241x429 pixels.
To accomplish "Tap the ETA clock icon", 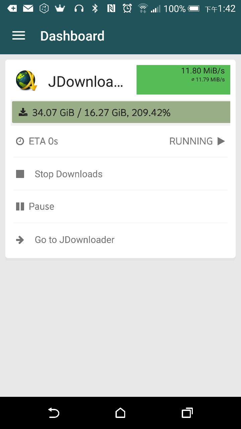I will 20,141.
